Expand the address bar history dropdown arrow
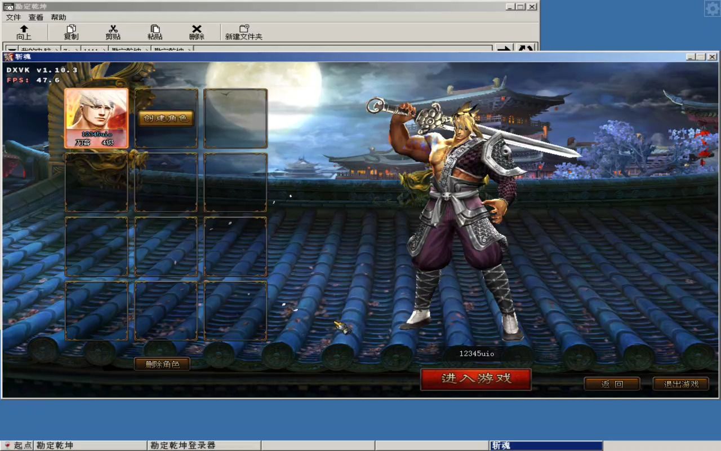 point(11,50)
